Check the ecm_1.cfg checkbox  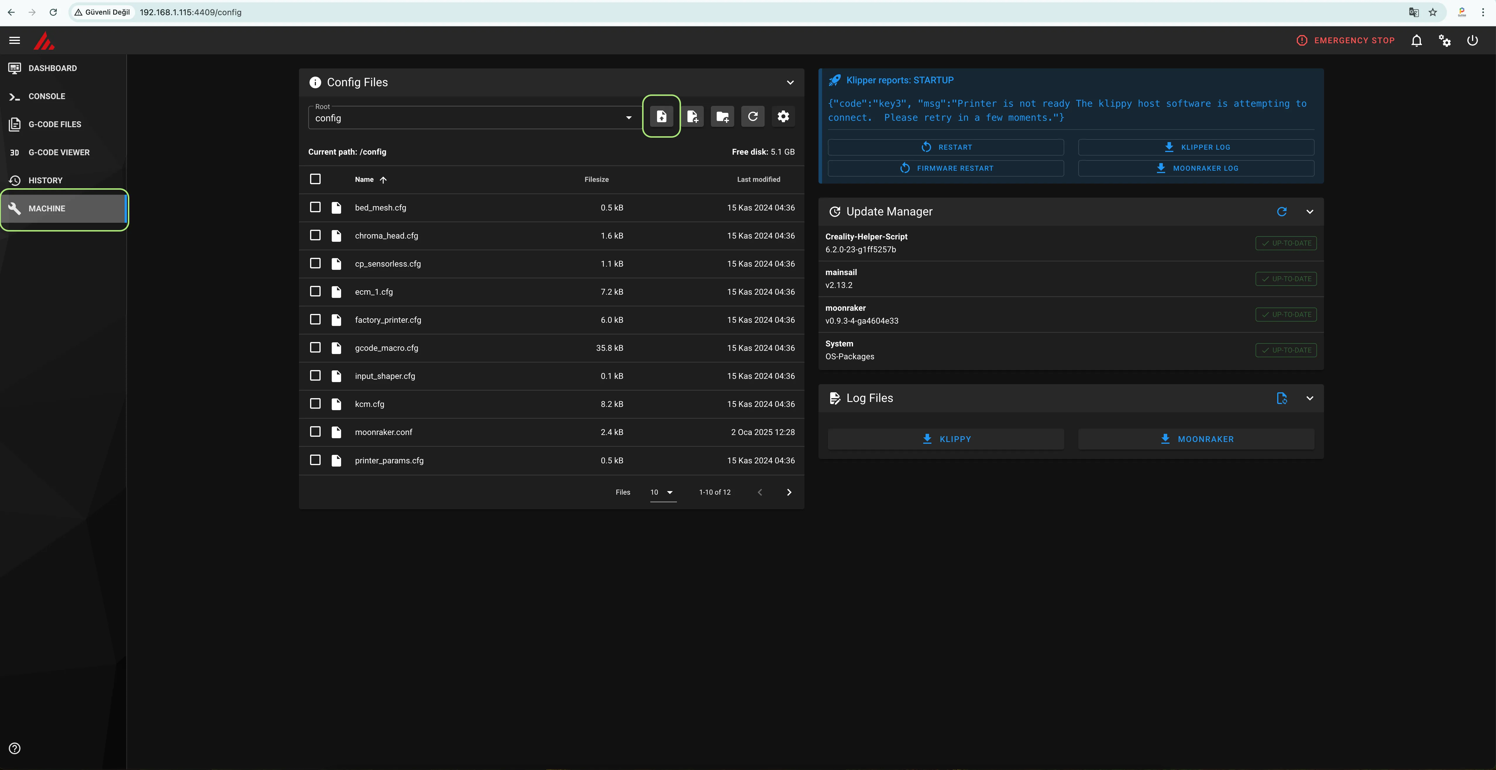tap(315, 291)
